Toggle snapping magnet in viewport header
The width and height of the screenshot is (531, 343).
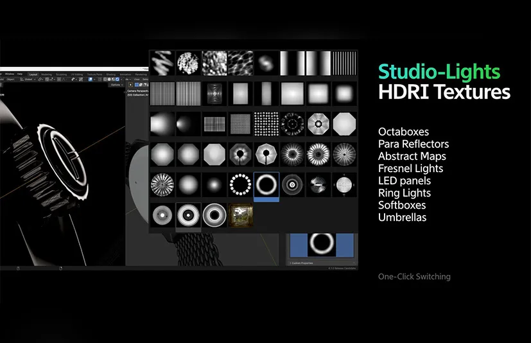pyautogui.click(x=47, y=79)
